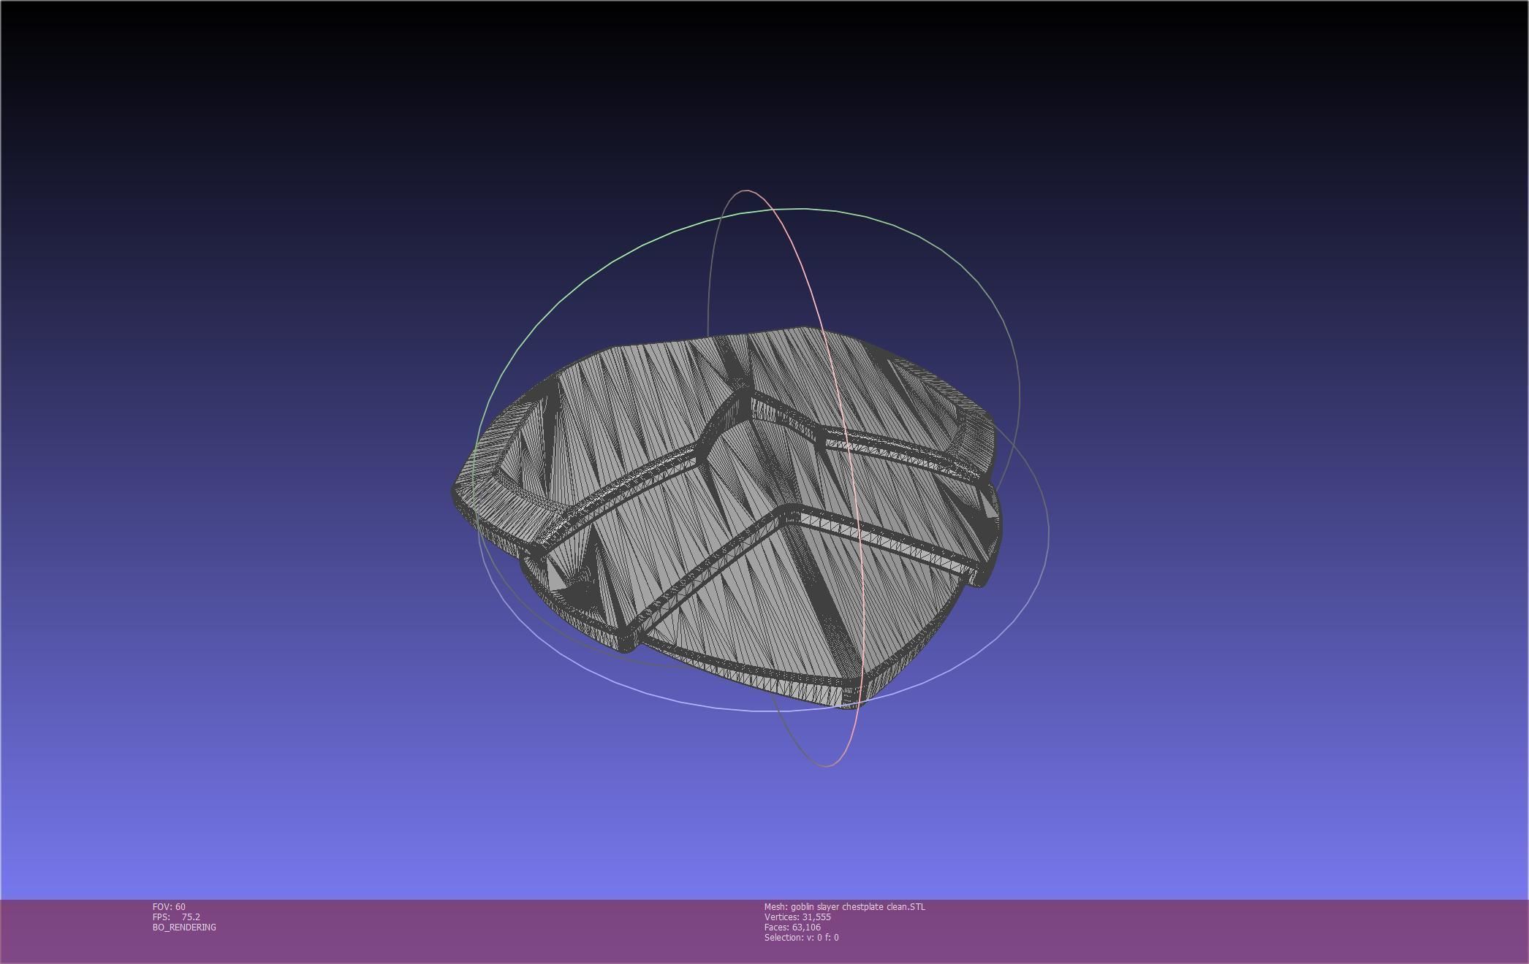Viewport: 1529px width, 964px height.
Task: Click the 'FPS: 75.2' readout
Action: (x=176, y=917)
